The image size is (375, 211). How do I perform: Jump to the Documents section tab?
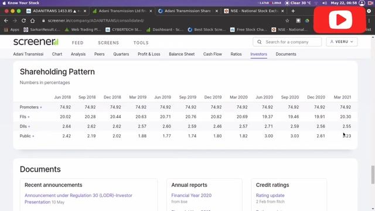click(286, 54)
